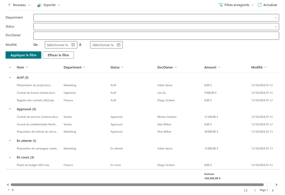Open the Exporter dropdown chevron
285x195 pixels.
tap(59, 5)
